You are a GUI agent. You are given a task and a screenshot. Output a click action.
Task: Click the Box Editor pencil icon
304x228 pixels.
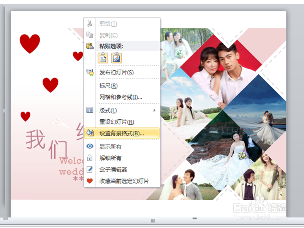pyautogui.click(x=90, y=169)
